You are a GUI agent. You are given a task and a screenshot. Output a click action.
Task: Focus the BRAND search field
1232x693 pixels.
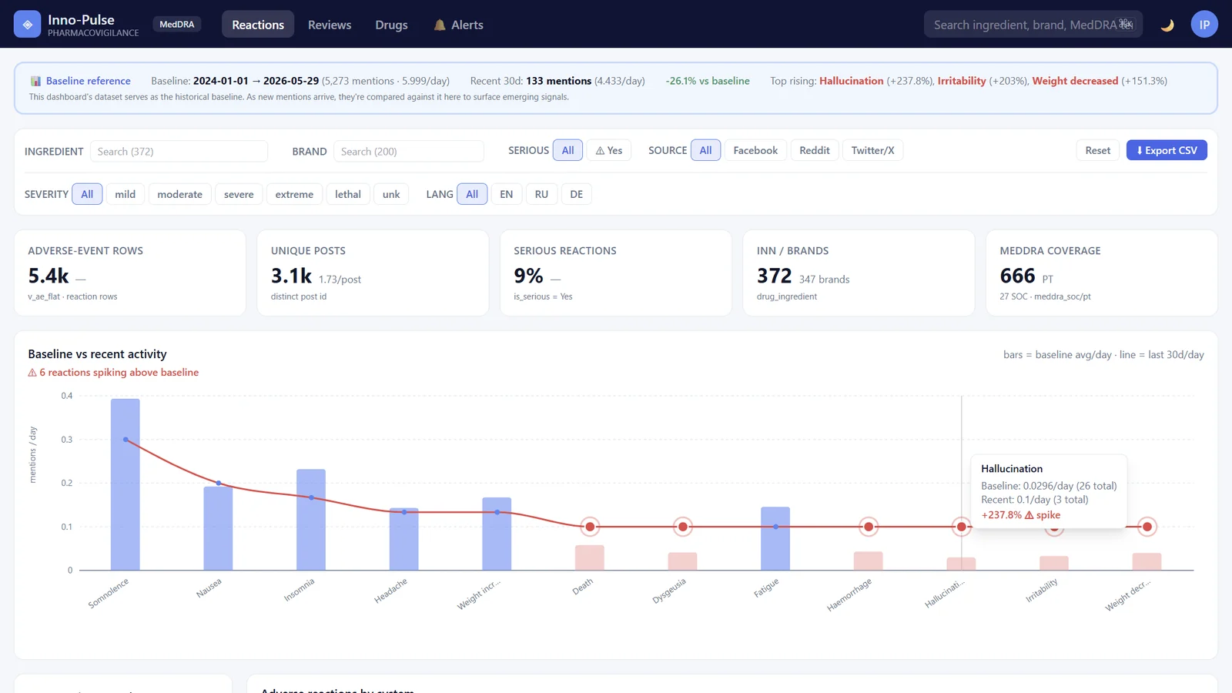(x=409, y=151)
